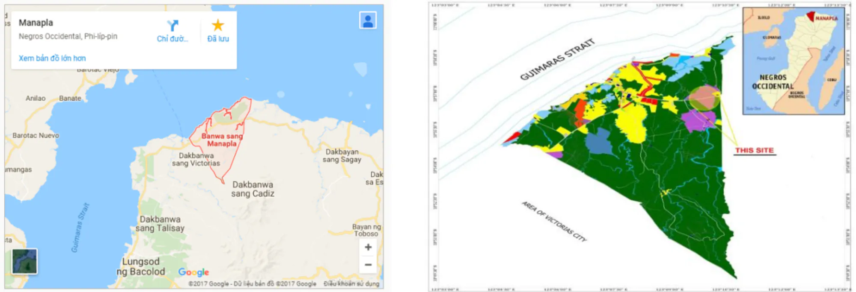Click the 'Manapla' place title
Image resolution: width=856 pixels, height=292 pixels.
click(36, 23)
